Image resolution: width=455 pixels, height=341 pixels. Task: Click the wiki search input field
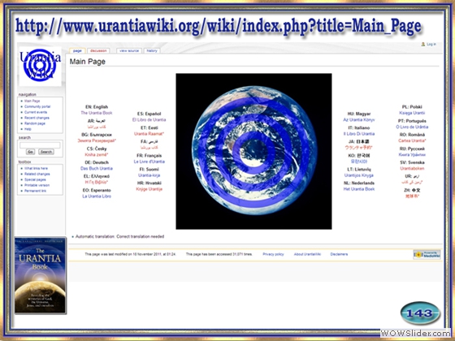tap(40, 145)
